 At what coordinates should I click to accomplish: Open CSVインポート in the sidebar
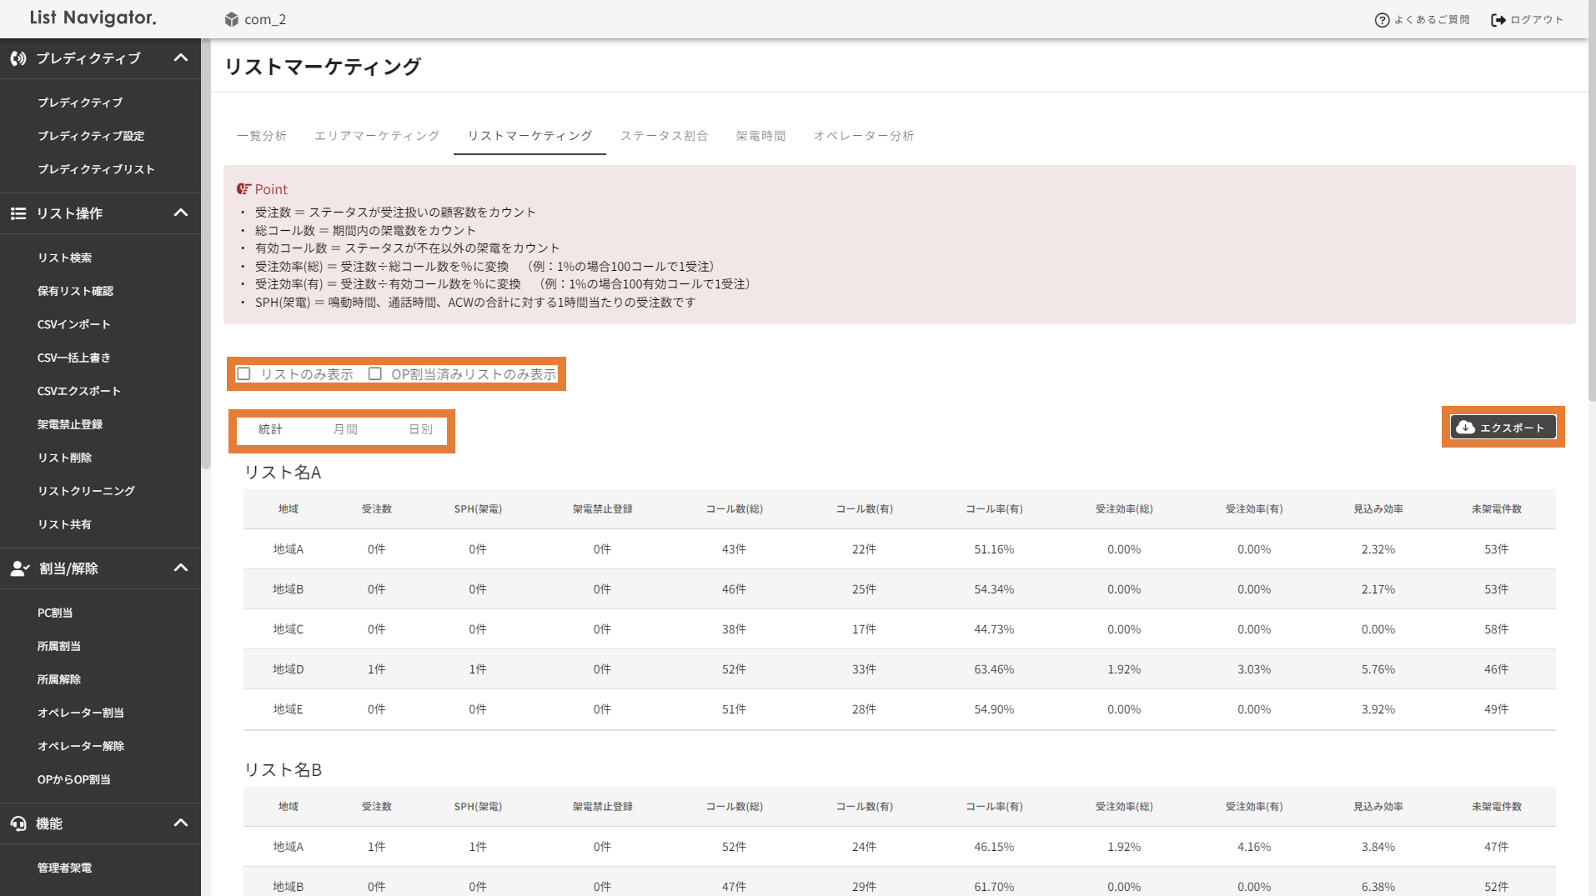[73, 324]
